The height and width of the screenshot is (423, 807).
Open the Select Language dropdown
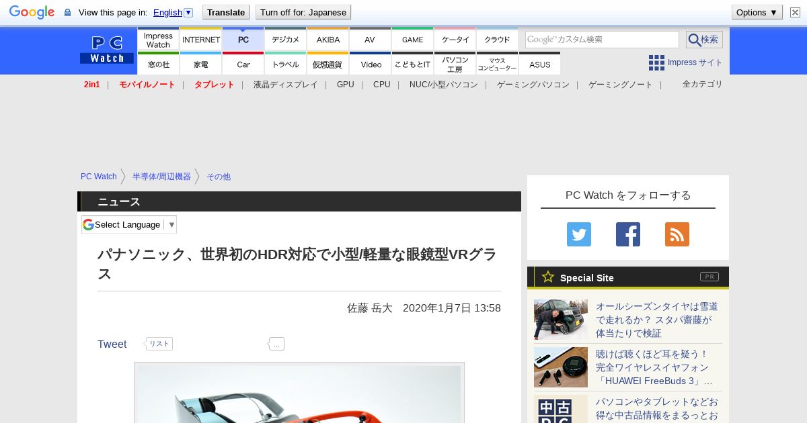pos(129,225)
